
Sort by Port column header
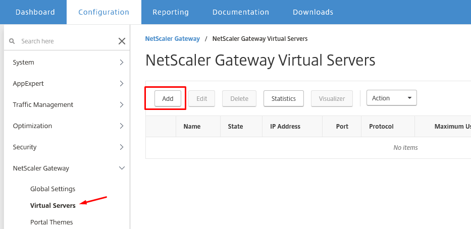point(342,127)
